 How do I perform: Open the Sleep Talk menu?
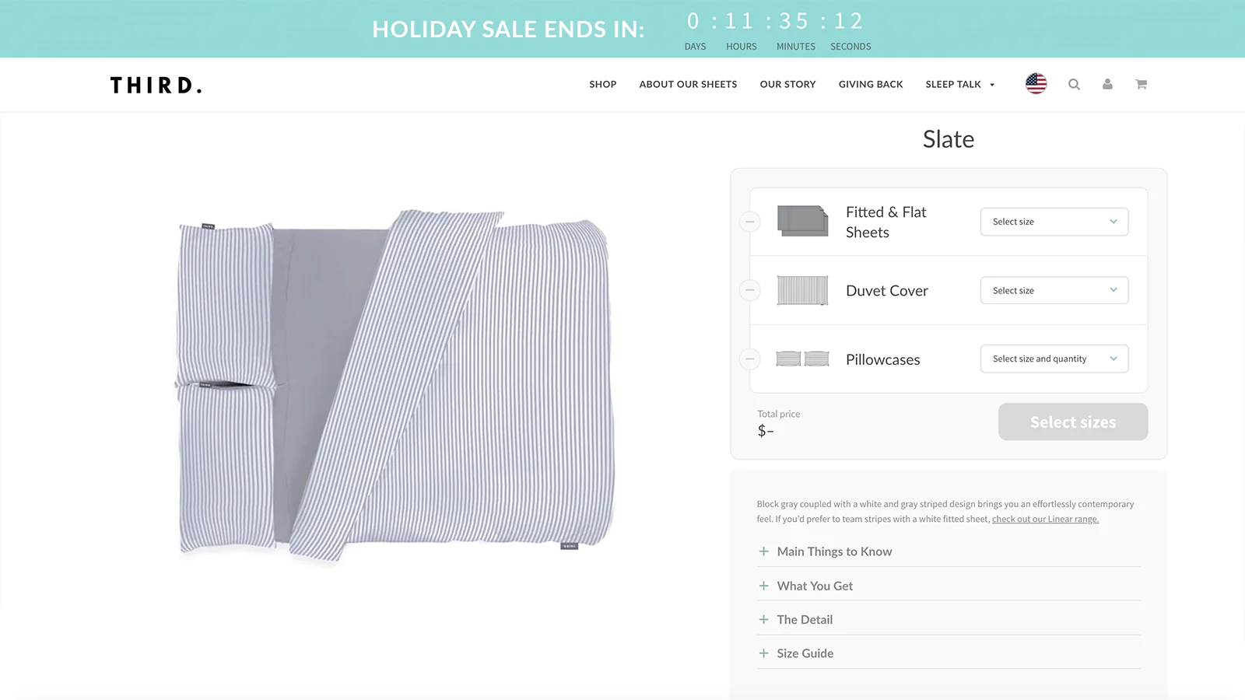pyautogui.click(x=959, y=85)
